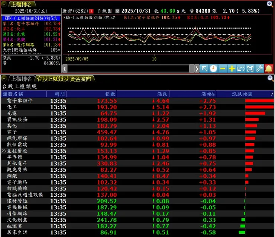Select the 通信網路 row in sector table
The width and height of the screenshot is (275, 237).
tap(137, 214)
